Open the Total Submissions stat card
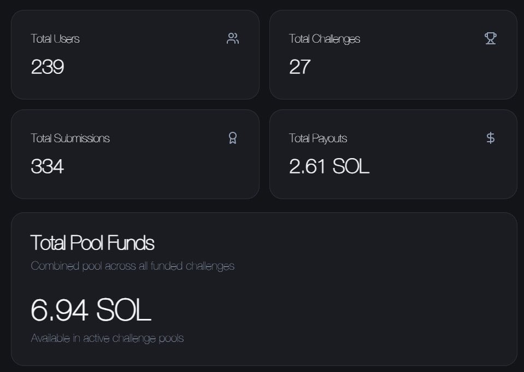Image resolution: width=524 pixels, height=372 pixels. coord(135,183)
